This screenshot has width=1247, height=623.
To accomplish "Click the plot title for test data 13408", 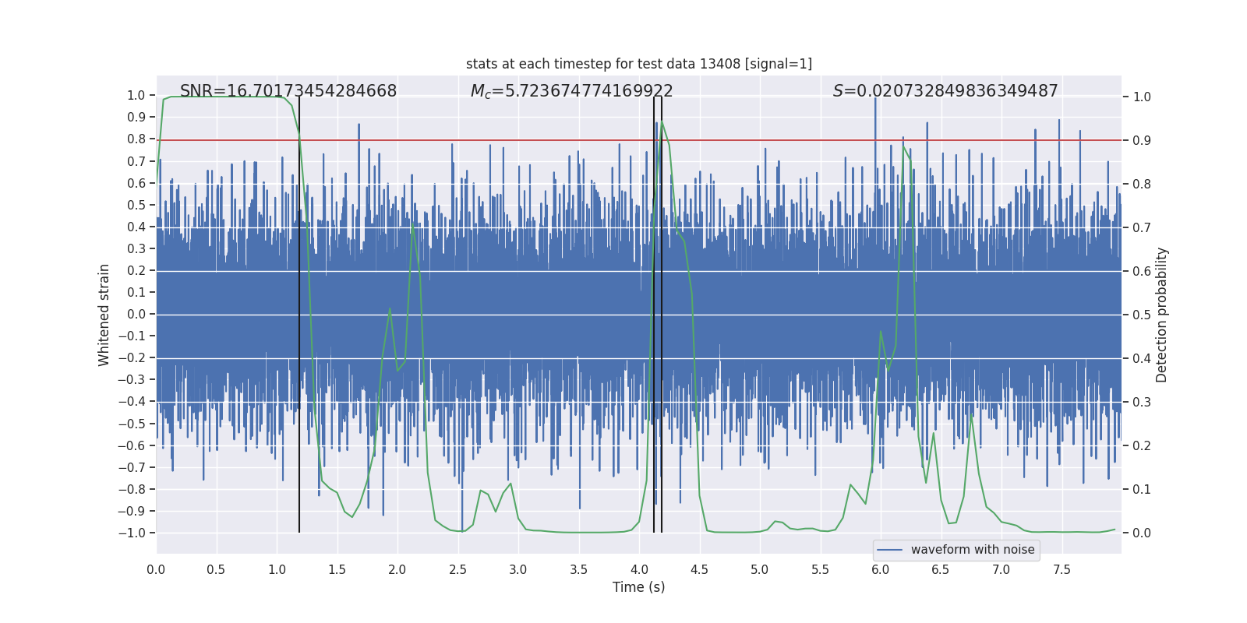I will [x=639, y=64].
